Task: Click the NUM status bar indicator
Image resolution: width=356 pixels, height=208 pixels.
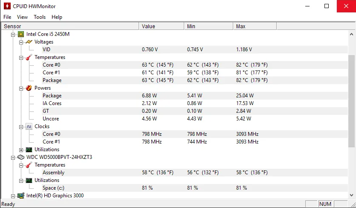Action: click(x=325, y=204)
